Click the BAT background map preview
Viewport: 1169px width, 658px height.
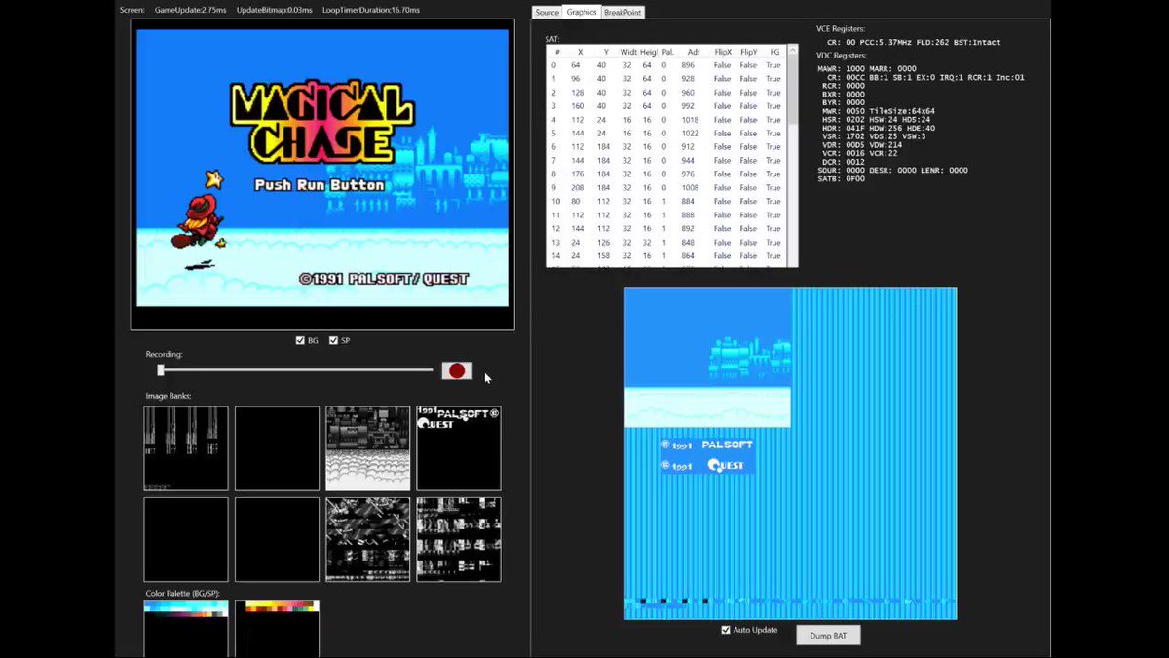pyautogui.click(x=790, y=452)
